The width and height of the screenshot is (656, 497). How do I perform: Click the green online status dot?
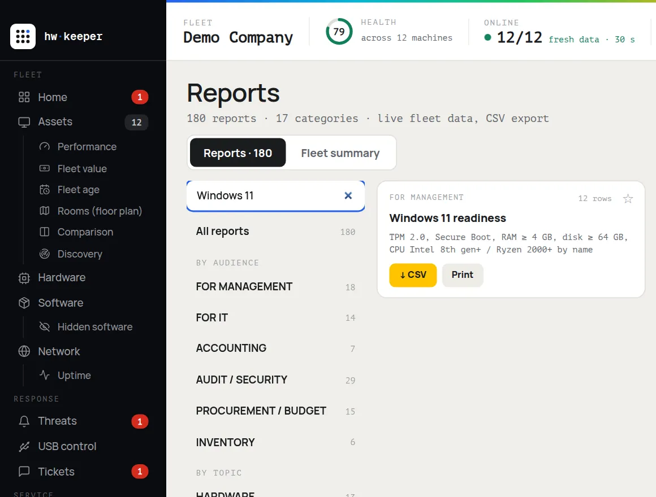(x=487, y=38)
